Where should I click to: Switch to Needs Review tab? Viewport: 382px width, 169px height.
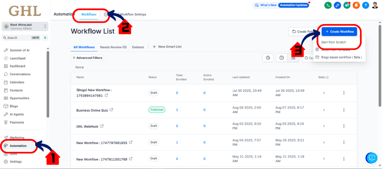(113, 47)
